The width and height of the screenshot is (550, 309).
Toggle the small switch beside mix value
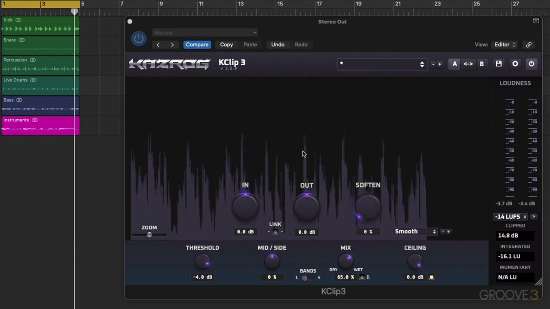[x=362, y=277]
